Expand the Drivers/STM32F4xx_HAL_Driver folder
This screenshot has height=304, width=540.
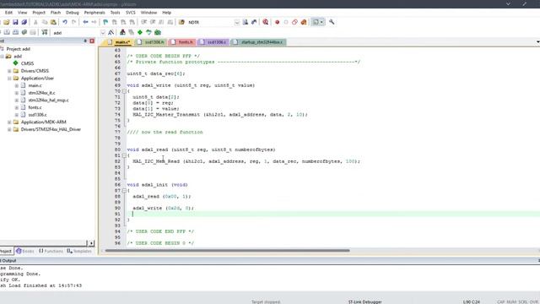[x=9, y=129]
